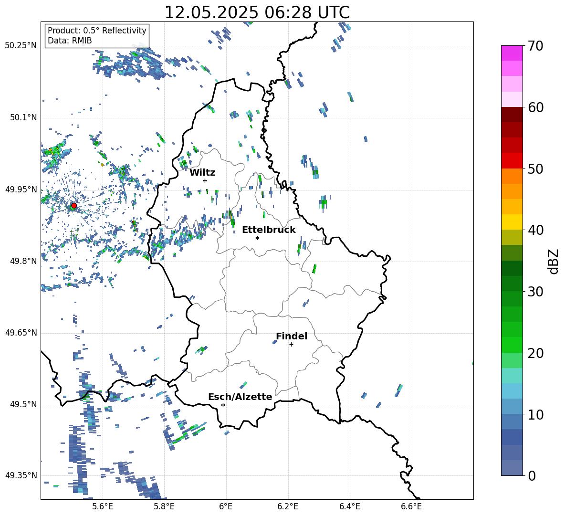This screenshot has height=516, width=565.
Task: Click the Esch/Alzette cross marker
Action: pyautogui.click(x=223, y=405)
